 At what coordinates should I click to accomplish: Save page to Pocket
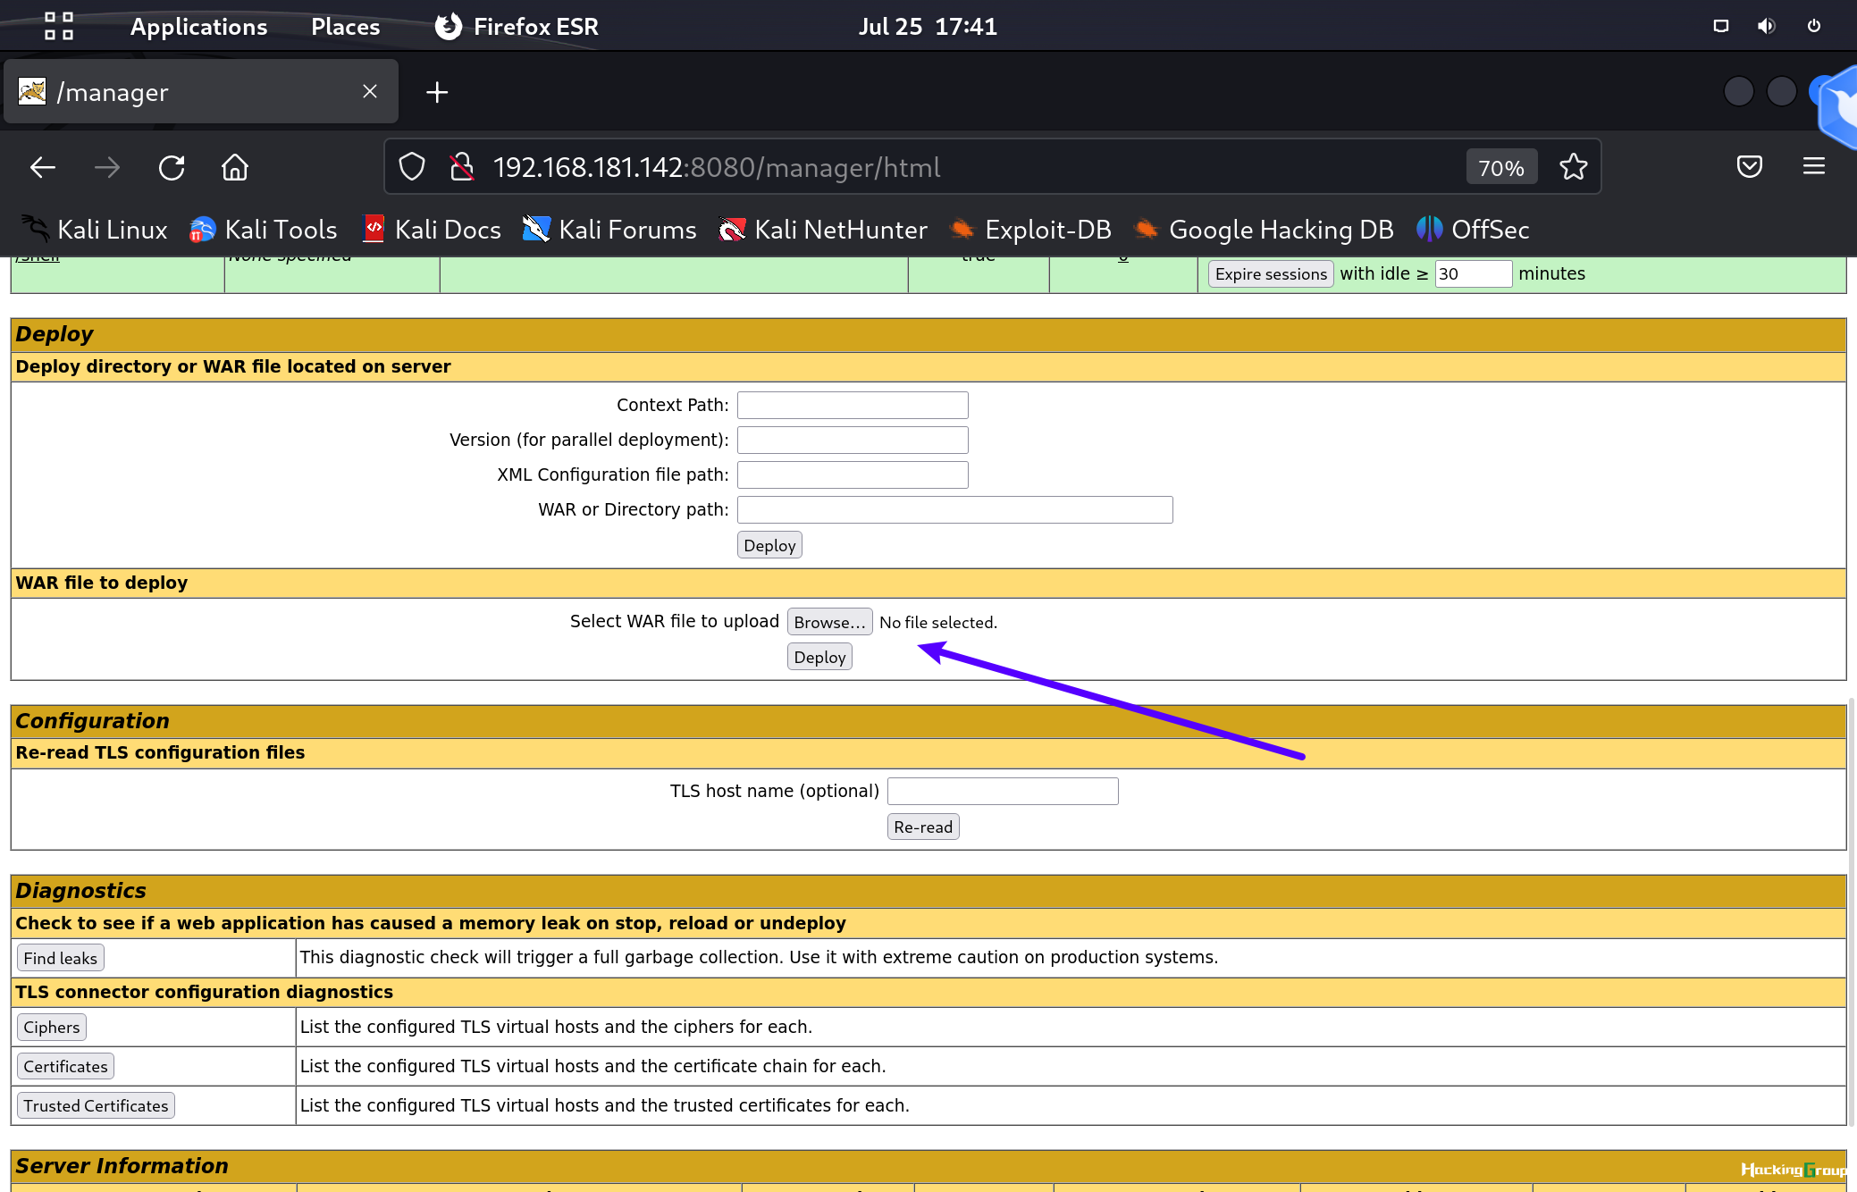(1750, 167)
